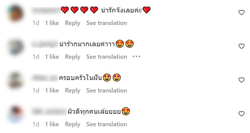Viewport: 250px width, 133px height.
Task: See translation of the second comment
Action: [107, 57]
